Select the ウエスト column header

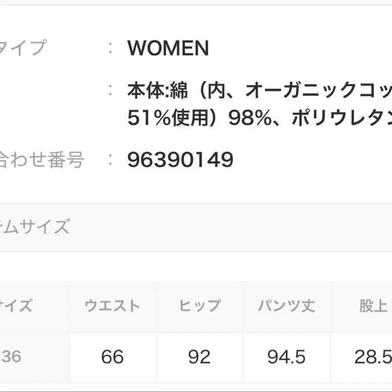point(112,305)
